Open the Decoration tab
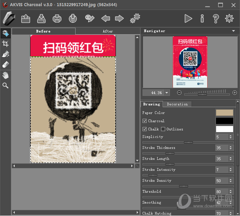Screen dimensions: 240x216 177,104
